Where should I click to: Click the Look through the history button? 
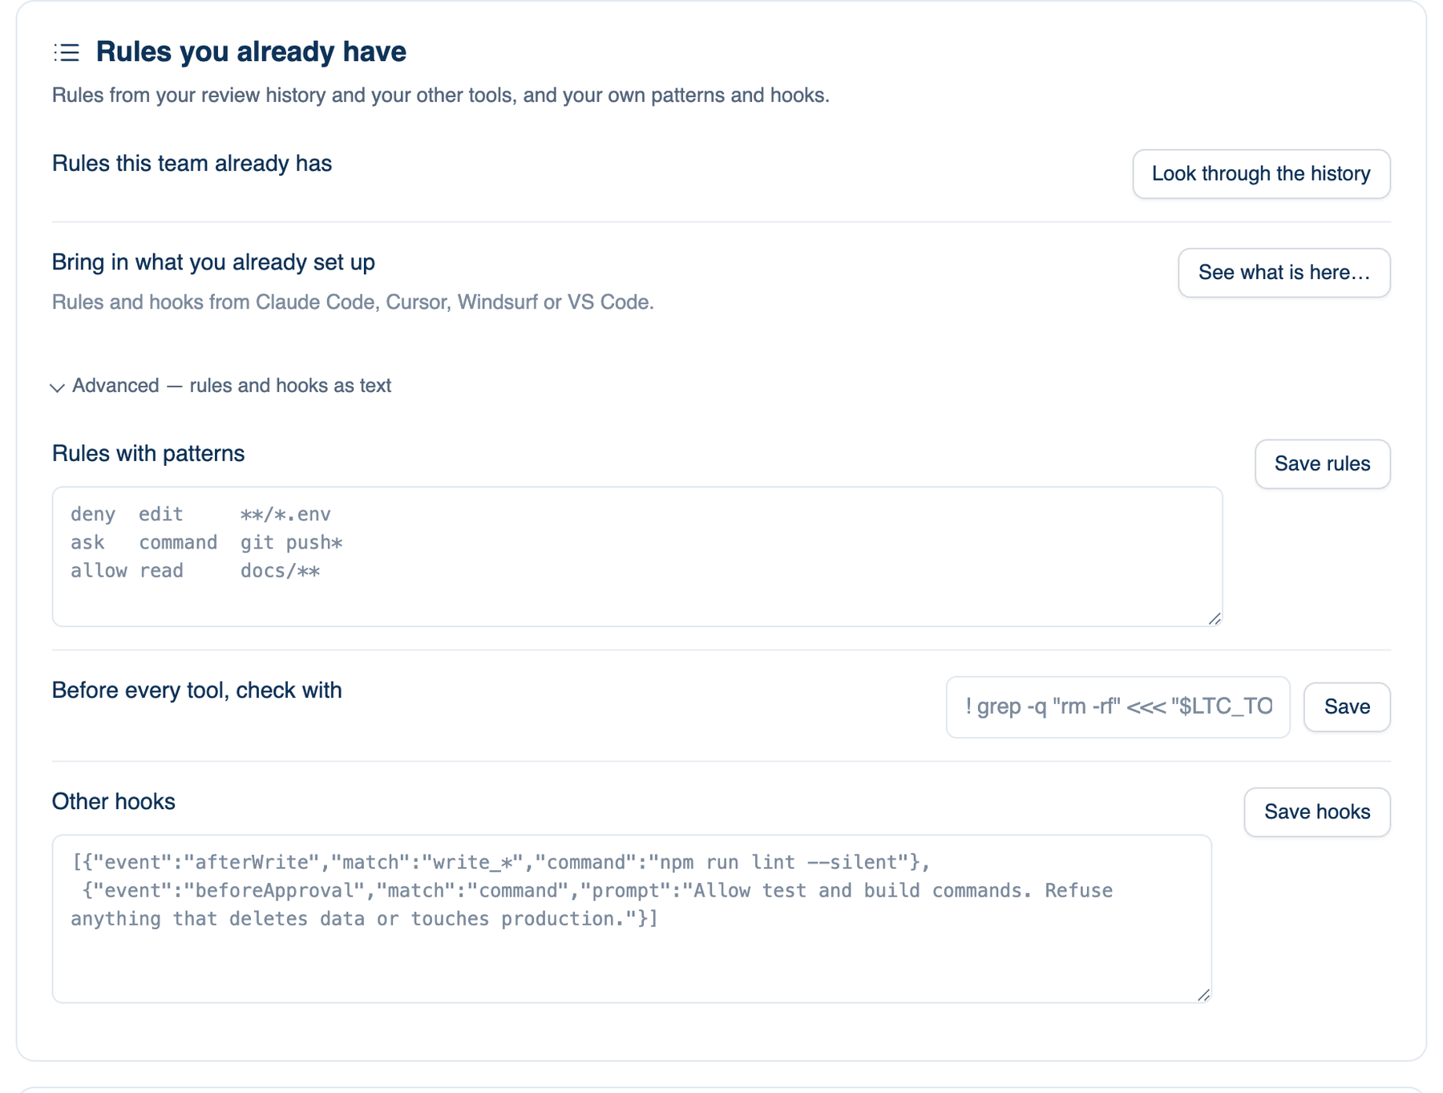(1261, 174)
